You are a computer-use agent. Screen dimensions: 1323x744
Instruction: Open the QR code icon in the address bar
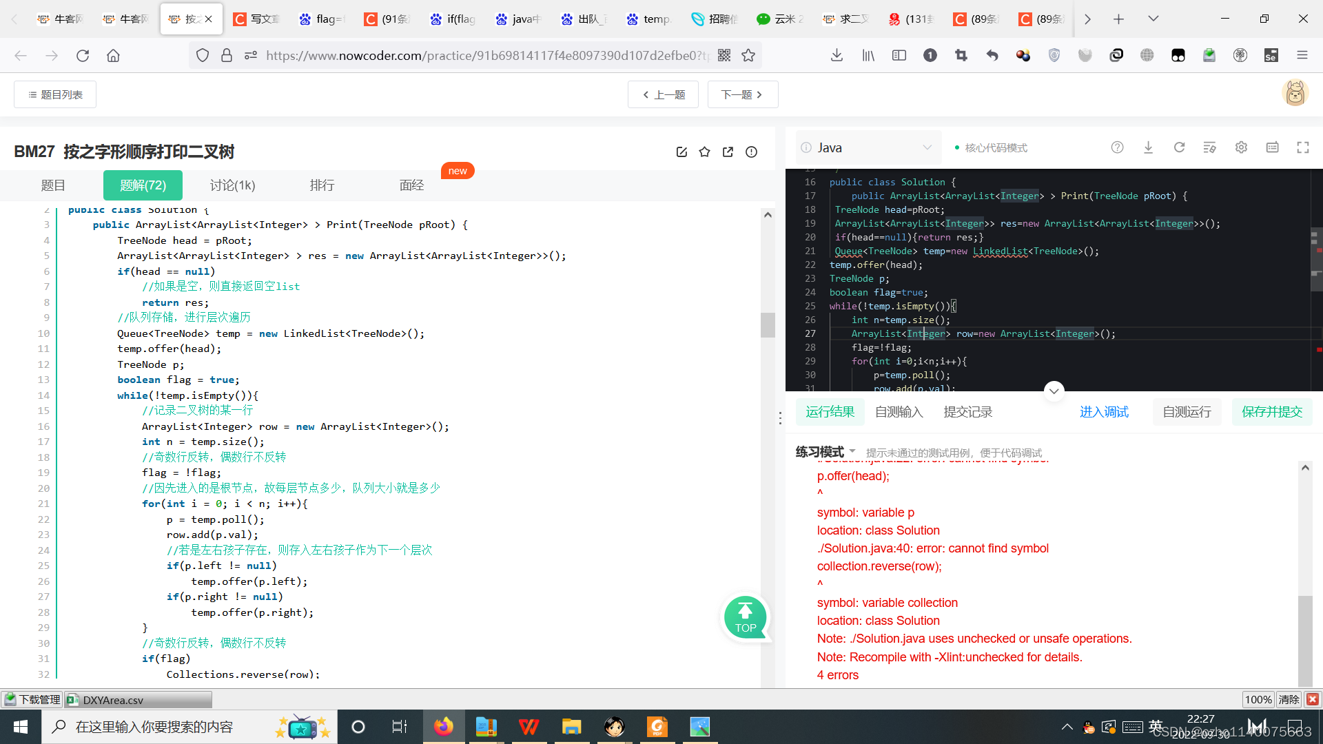[x=724, y=56]
